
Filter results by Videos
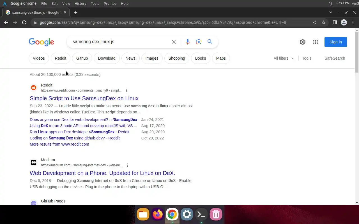(39, 58)
